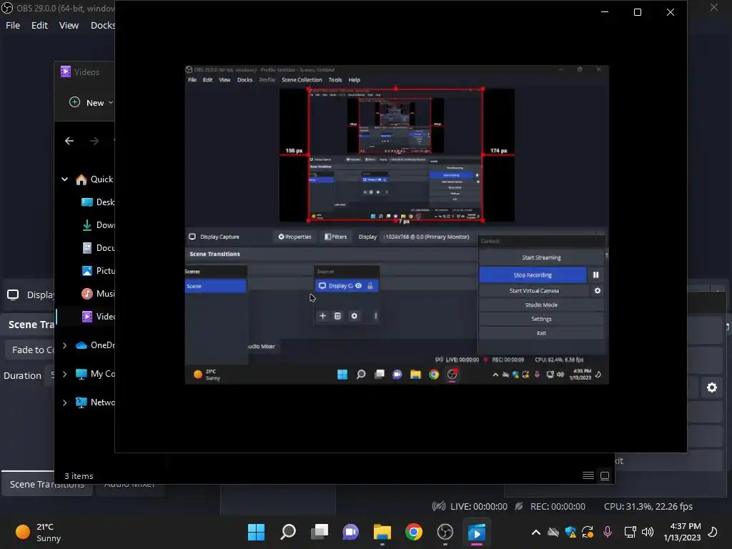
Task: Switch to Movies & TV on taskbar
Action: point(477,532)
